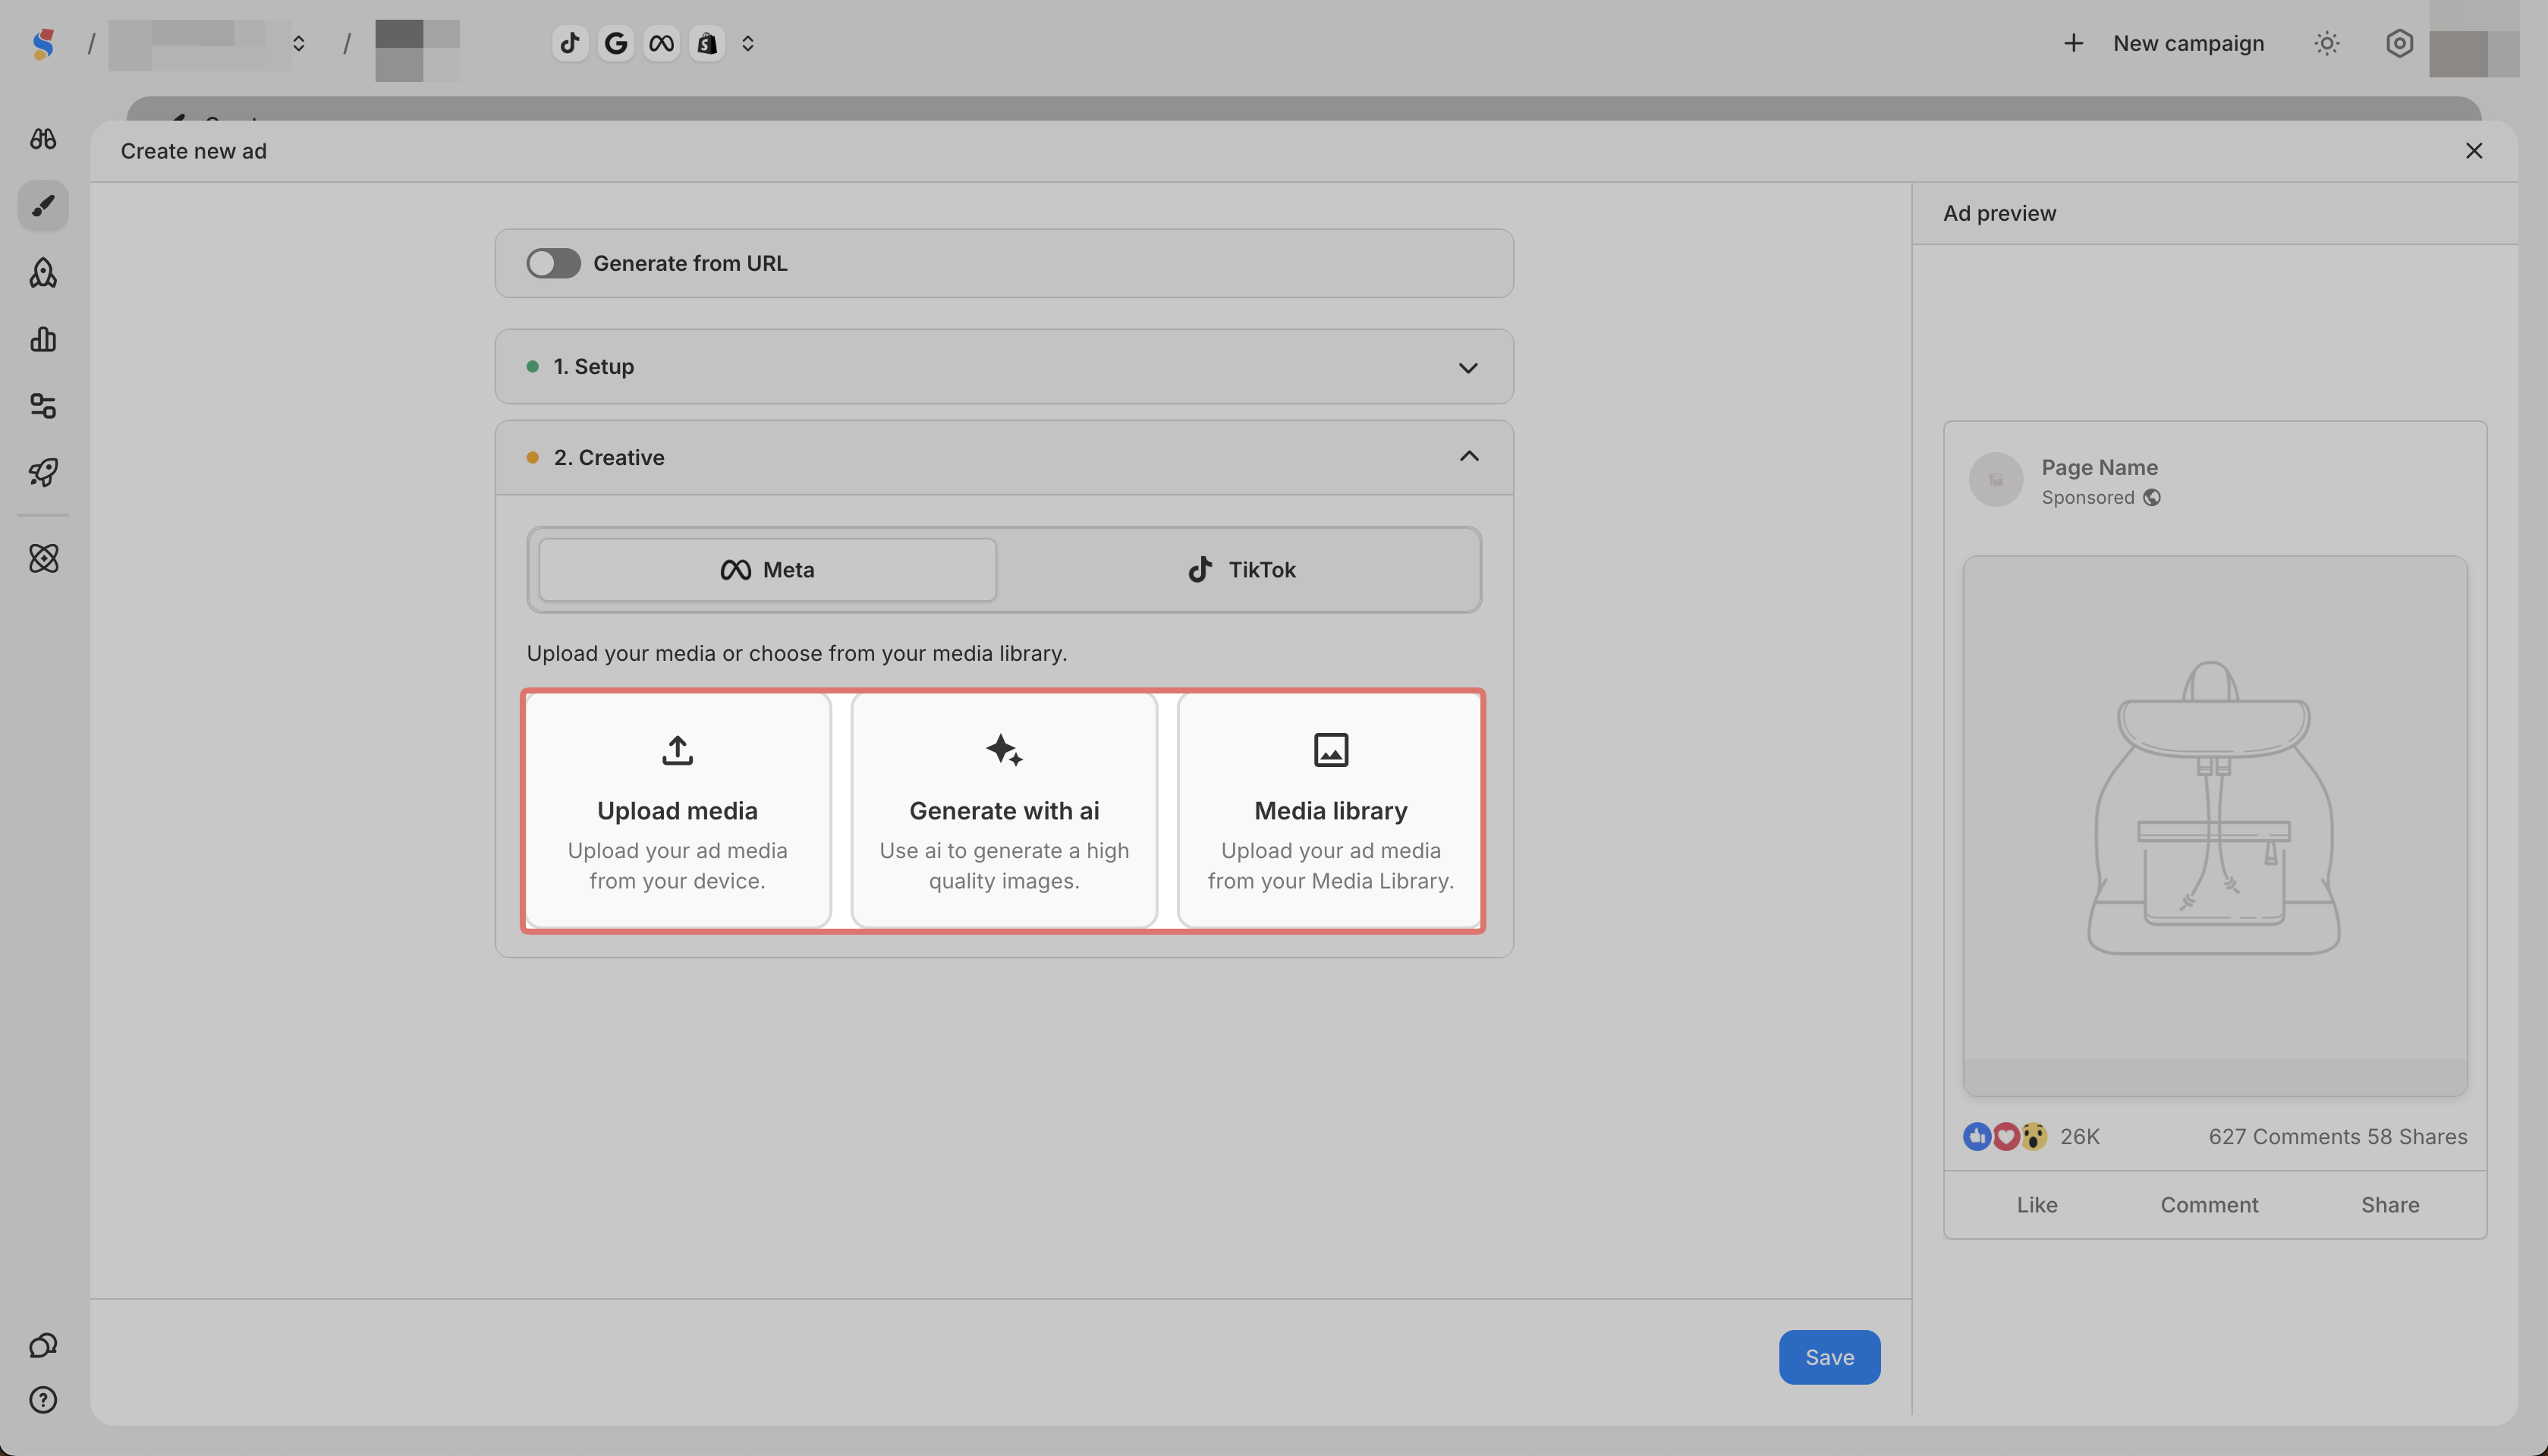2548x1456 pixels.
Task: Expand the 1. Setup section chevron
Action: 1467,368
